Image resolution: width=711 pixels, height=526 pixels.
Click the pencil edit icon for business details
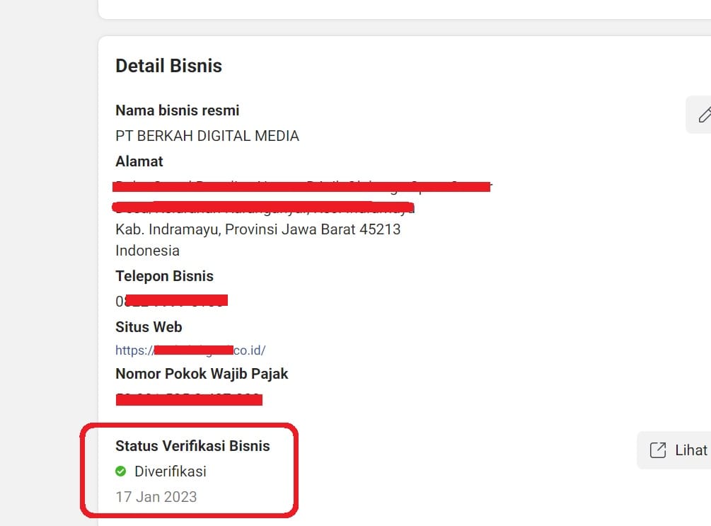(x=704, y=115)
